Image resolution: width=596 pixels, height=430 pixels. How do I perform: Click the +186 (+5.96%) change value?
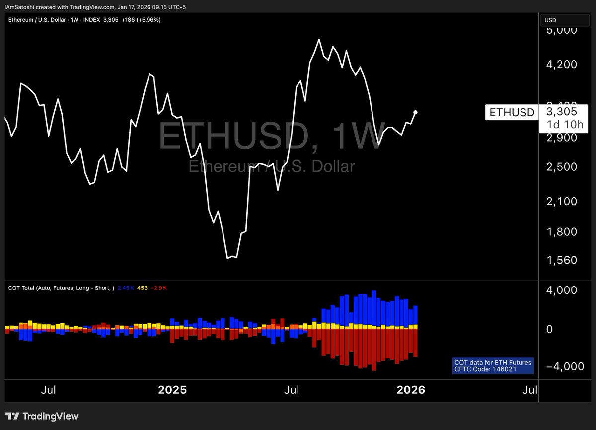(140, 20)
